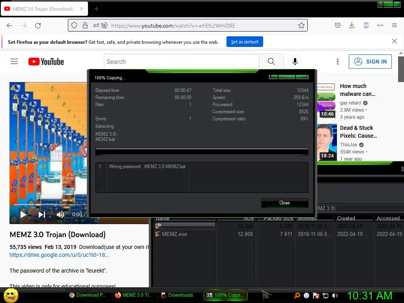Open a new browser tab
This screenshot has width=404, height=303.
[x=96, y=9]
